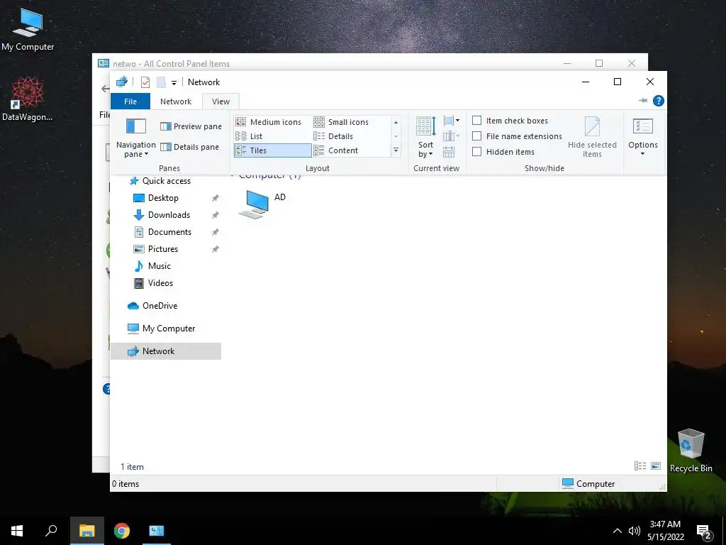Show Hidden items

pyautogui.click(x=503, y=152)
